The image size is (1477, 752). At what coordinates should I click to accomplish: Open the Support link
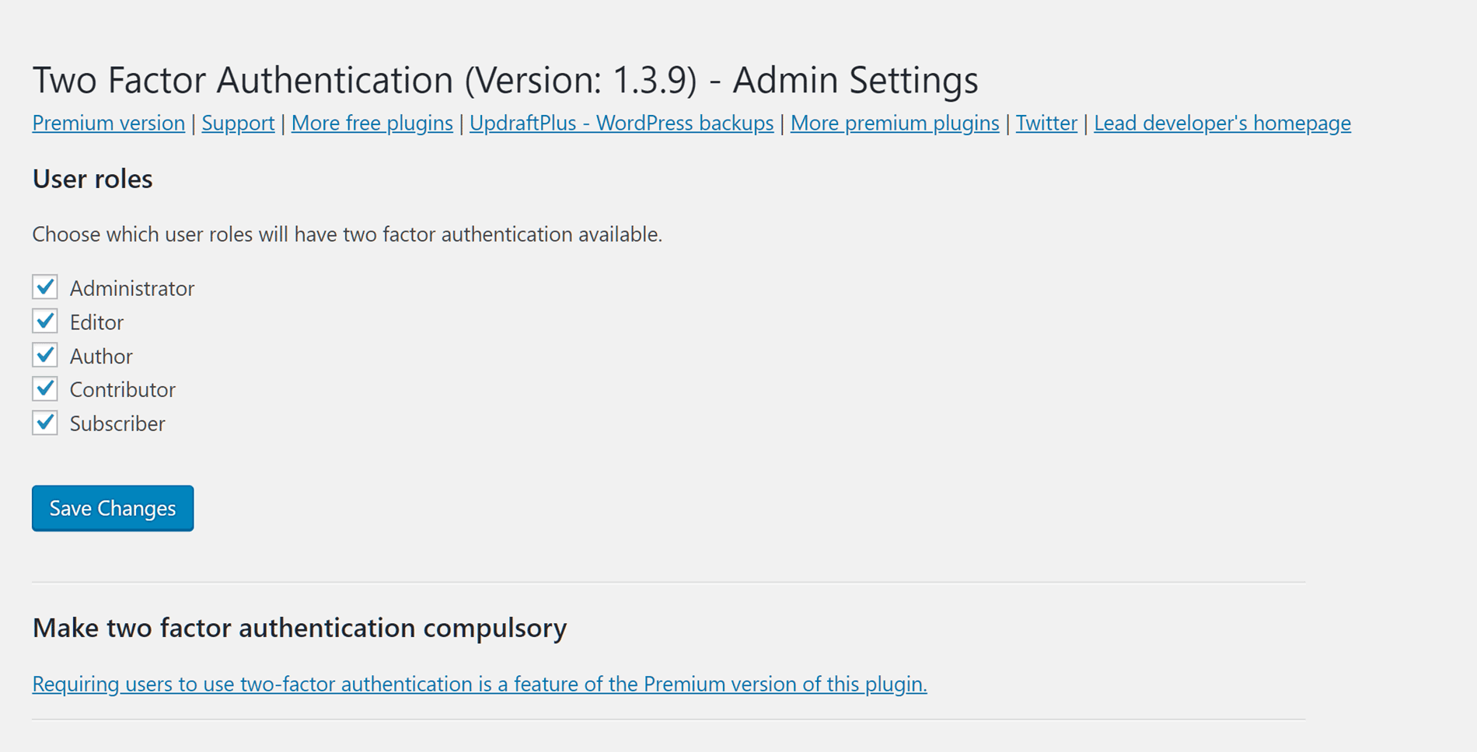click(x=238, y=123)
